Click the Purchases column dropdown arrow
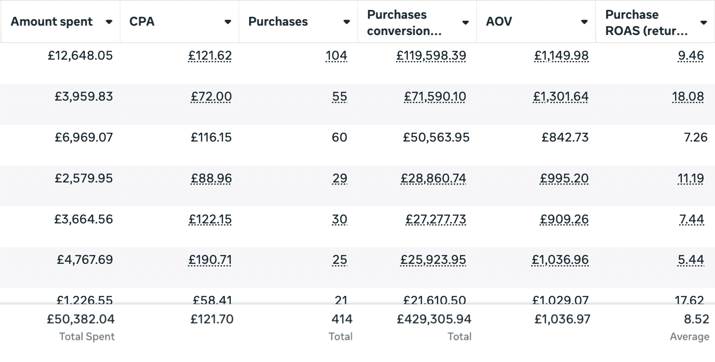The image size is (715, 362). coord(347,22)
